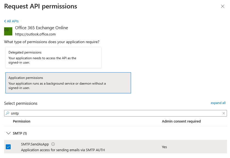Click the outlook.office.com URL text
The height and width of the screenshot is (158, 230).
(35, 34)
